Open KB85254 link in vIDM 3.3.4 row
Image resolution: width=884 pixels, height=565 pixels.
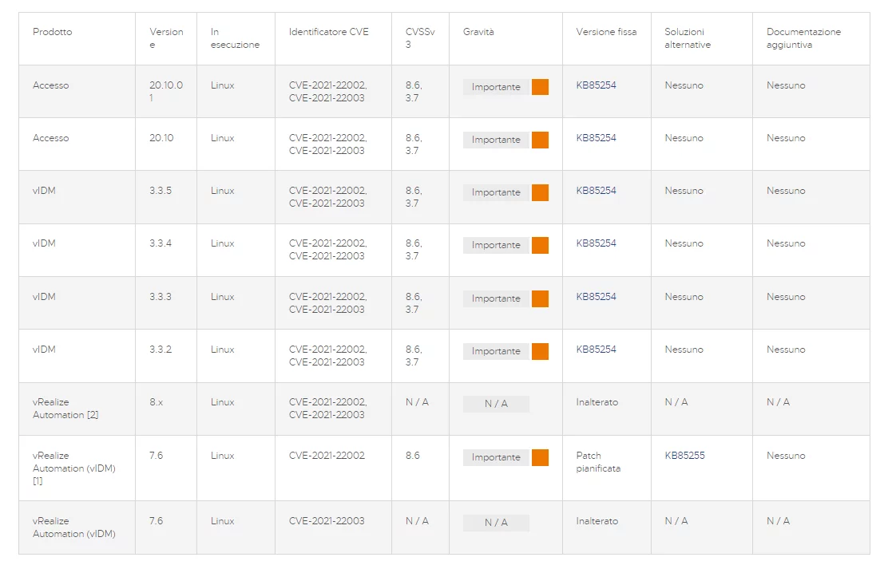point(596,243)
